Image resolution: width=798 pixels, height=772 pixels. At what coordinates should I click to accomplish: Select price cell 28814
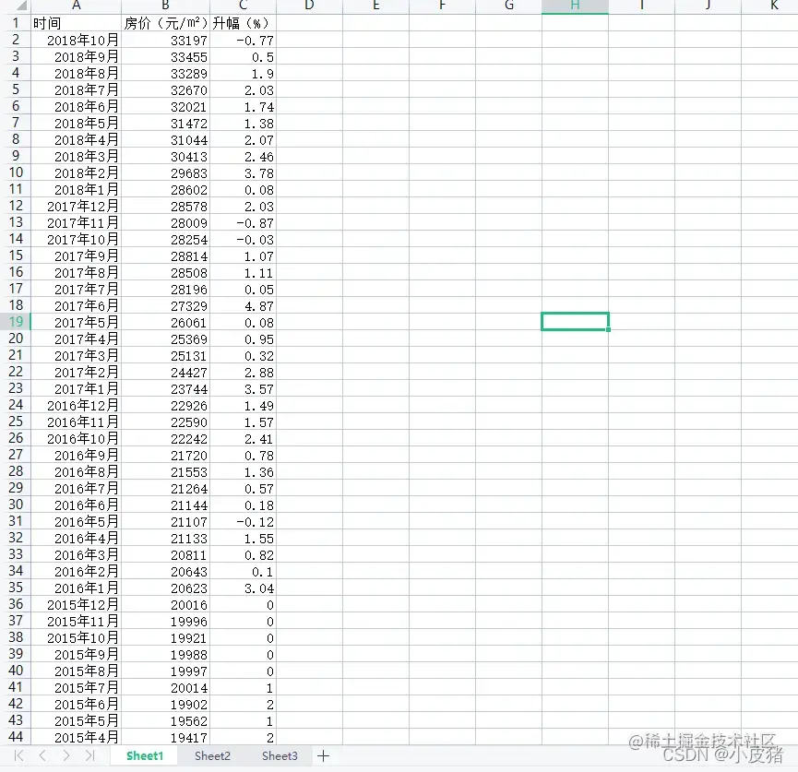click(165, 255)
